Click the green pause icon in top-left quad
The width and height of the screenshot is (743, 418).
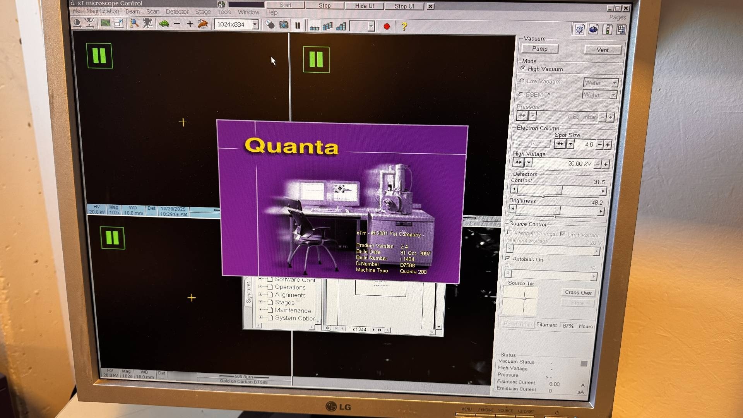(x=99, y=56)
